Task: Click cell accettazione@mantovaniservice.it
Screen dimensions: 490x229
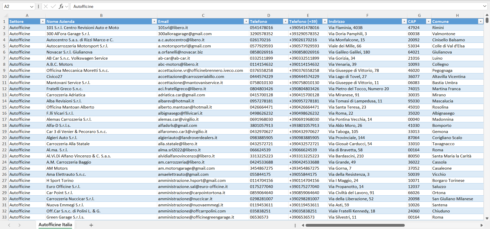Action: [x=203, y=83]
